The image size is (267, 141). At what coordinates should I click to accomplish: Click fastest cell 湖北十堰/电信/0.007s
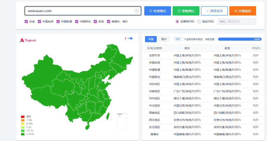pyautogui.click(x=187, y=98)
